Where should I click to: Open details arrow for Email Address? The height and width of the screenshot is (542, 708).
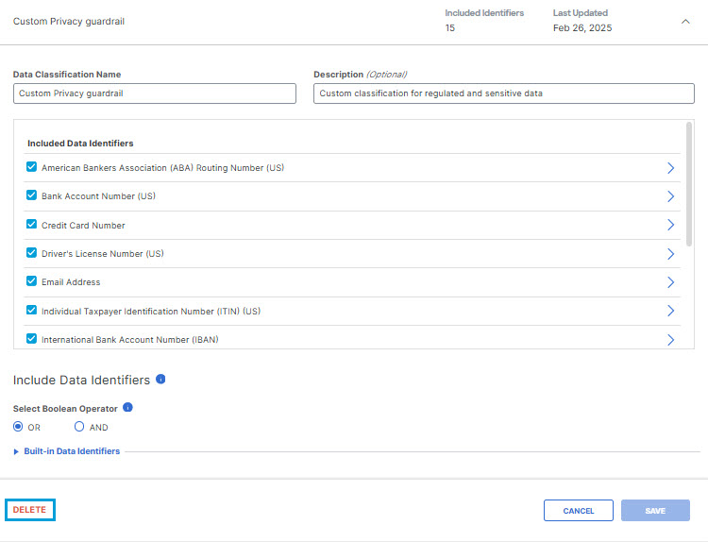pos(670,282)
